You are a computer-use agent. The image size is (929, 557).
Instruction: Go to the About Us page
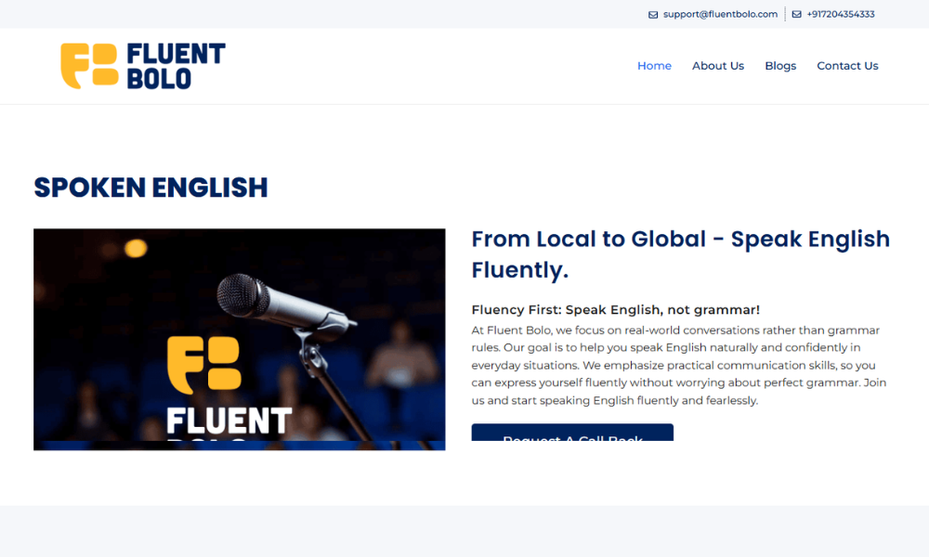[x=717, y=66]
